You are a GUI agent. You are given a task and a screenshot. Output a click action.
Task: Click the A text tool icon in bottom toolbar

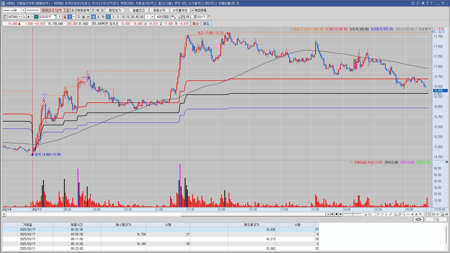click(416, 214)
